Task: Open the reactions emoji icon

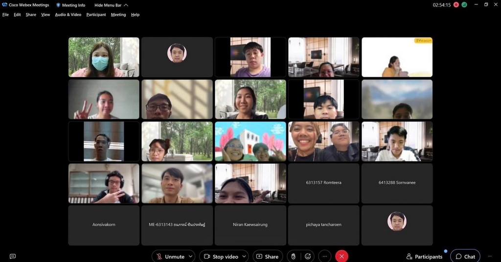Action: [x=308, y=256]
